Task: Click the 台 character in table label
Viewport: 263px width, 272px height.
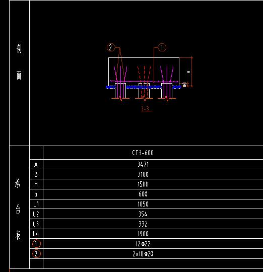Action: click(18, 209)
